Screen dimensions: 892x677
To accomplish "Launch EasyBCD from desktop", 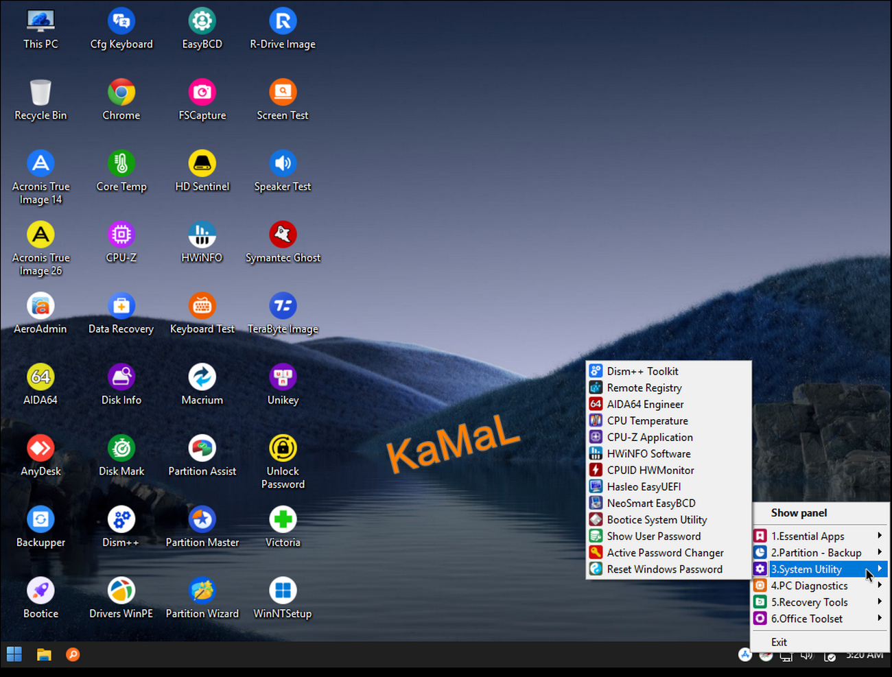I will click(x=202, y=29).
